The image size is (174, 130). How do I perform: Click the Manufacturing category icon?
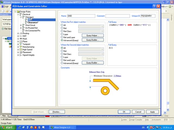point(21,47)
